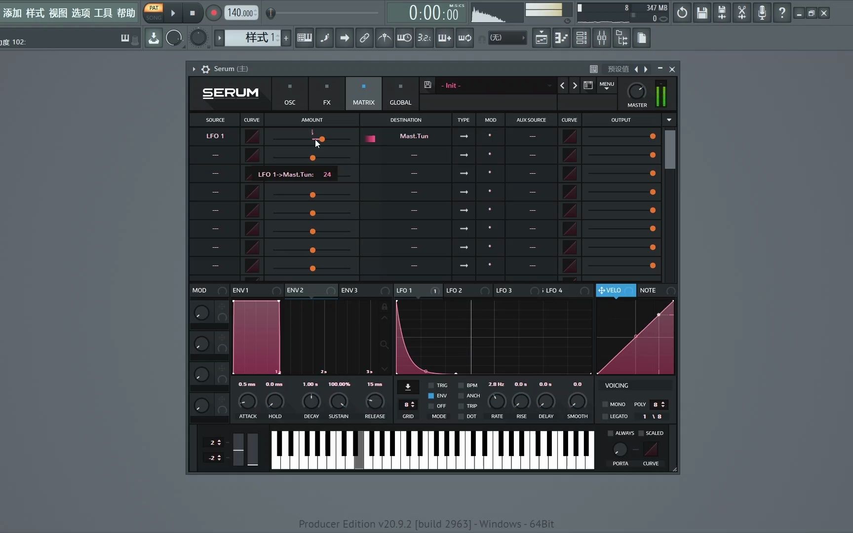Screen dimensions: 853x533
Task: Select the LFO OFF mode checkbox
Action: (431, 406)
